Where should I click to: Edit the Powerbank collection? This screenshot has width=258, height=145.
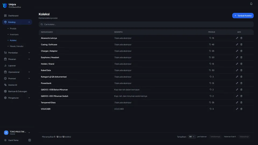(237, 83)
